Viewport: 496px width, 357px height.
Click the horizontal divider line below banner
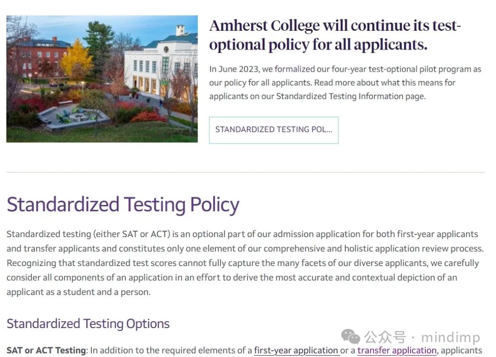click(245, 172)
